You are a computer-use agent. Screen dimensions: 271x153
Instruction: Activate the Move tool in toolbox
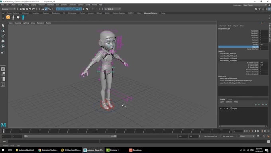point(3,41)
